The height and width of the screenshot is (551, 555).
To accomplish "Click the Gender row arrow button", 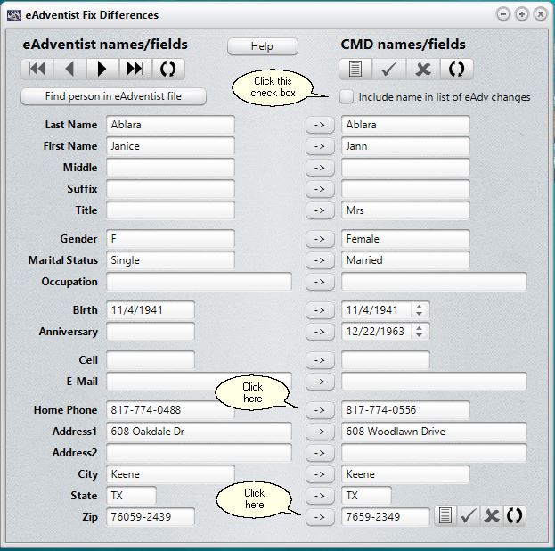I will pos(320,239).
